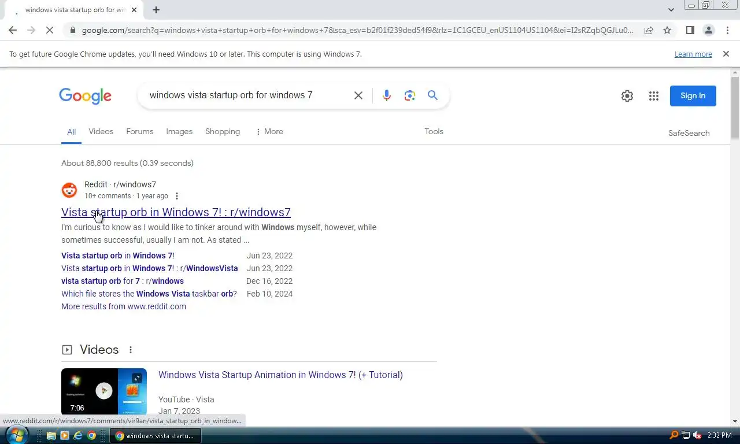
Task: Open the tab search dropdown arrow
Action: [x=671, y=10]
